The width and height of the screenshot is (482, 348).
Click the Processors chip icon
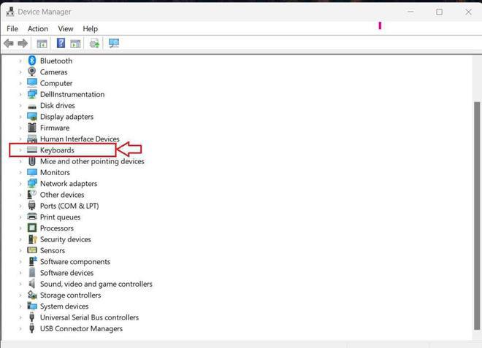pyautogui.click(x=32, y=228)
